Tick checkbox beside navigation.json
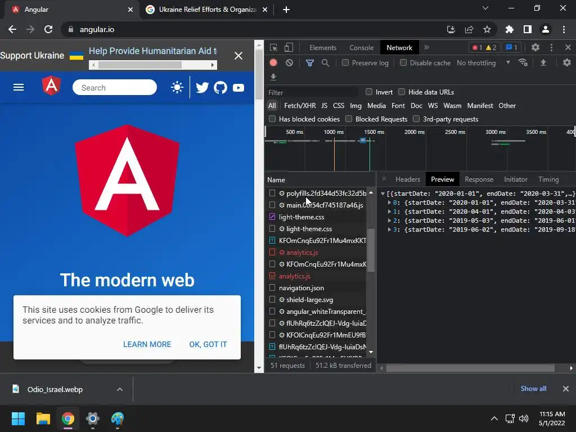The width and height of the screenshot is (576, 432). point(272,287)
